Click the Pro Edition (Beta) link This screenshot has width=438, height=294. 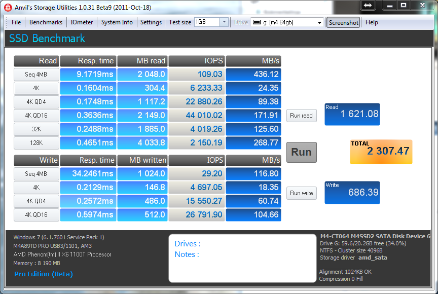pyautogui.click(x=43, y=274)
